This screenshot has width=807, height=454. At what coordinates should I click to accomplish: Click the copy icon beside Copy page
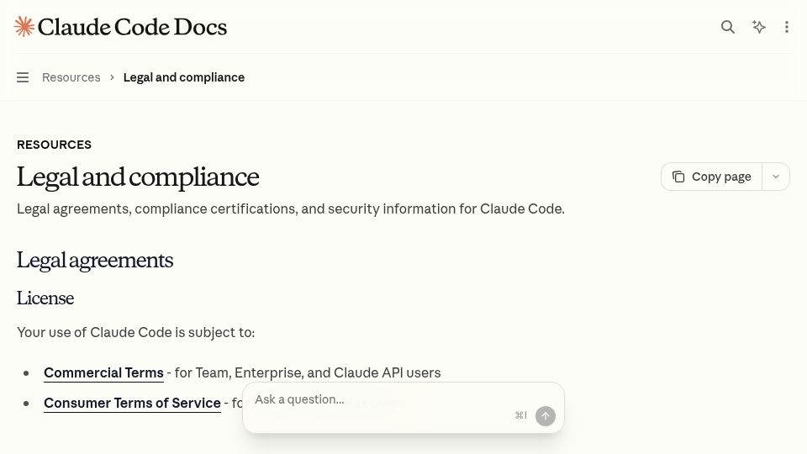678,177
